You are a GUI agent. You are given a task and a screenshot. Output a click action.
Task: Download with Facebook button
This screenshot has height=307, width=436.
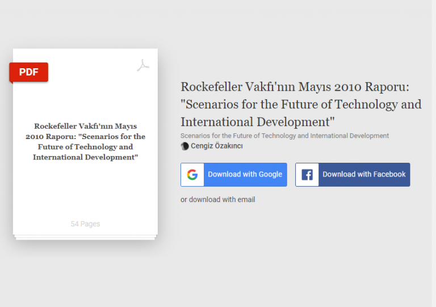click(x=353, y=174)
